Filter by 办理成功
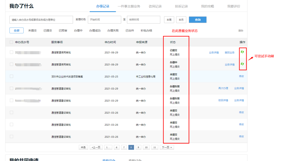 (95, 30)
